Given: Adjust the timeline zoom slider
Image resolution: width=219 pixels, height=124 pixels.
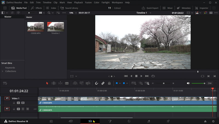Looking at the screenshot, I should coord(164,83).
